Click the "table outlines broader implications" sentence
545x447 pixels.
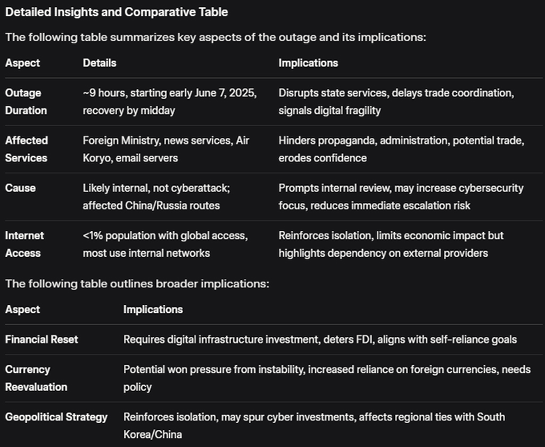(x=137, y=283)
